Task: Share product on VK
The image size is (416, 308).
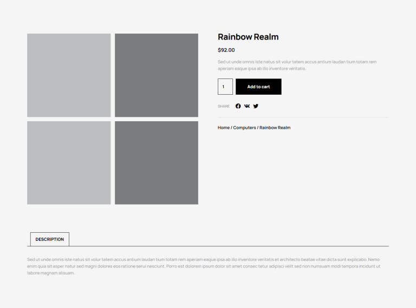Action: pos(247,106)
